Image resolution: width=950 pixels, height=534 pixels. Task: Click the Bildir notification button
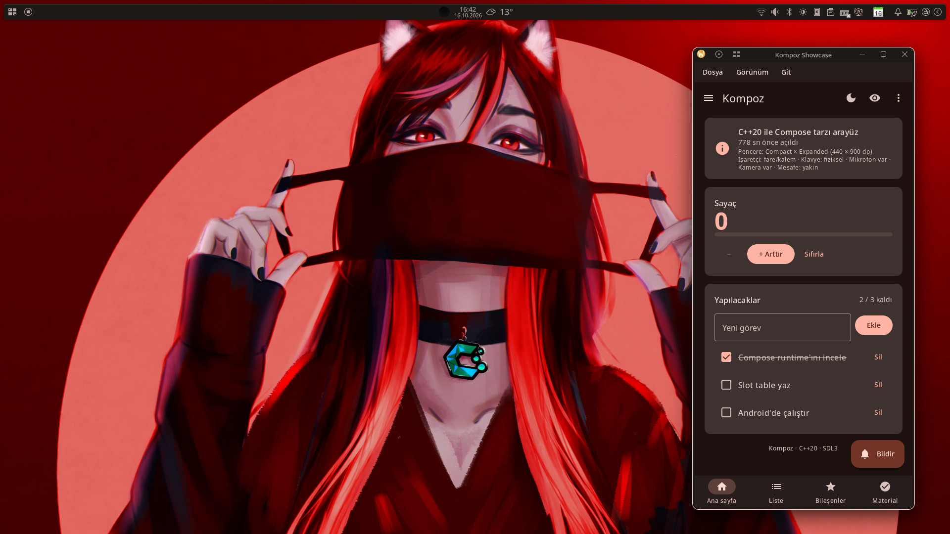coord(878,454)
